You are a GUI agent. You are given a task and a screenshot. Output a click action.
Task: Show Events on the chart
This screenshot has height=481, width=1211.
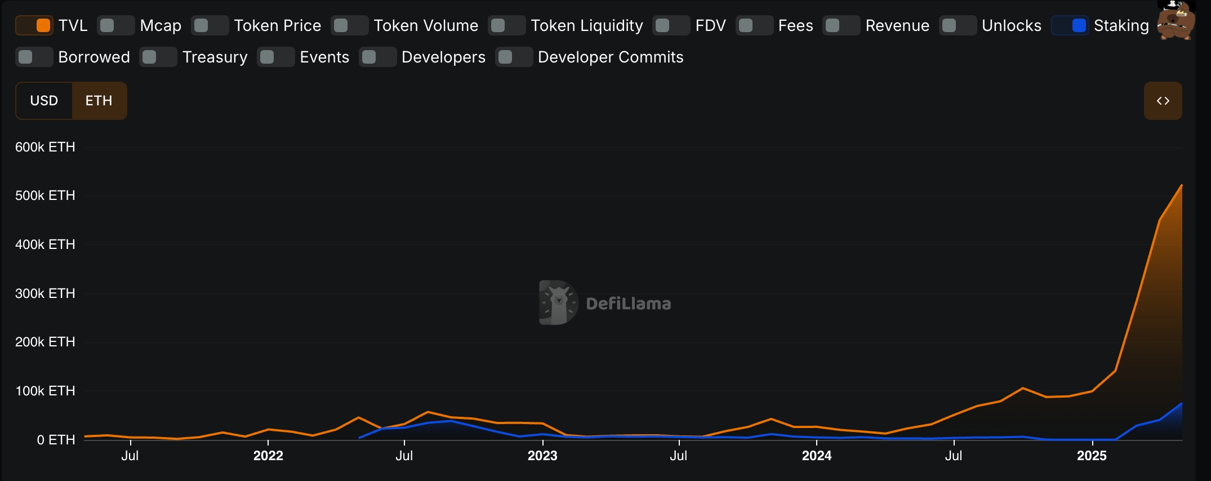(x=275, y=57)
